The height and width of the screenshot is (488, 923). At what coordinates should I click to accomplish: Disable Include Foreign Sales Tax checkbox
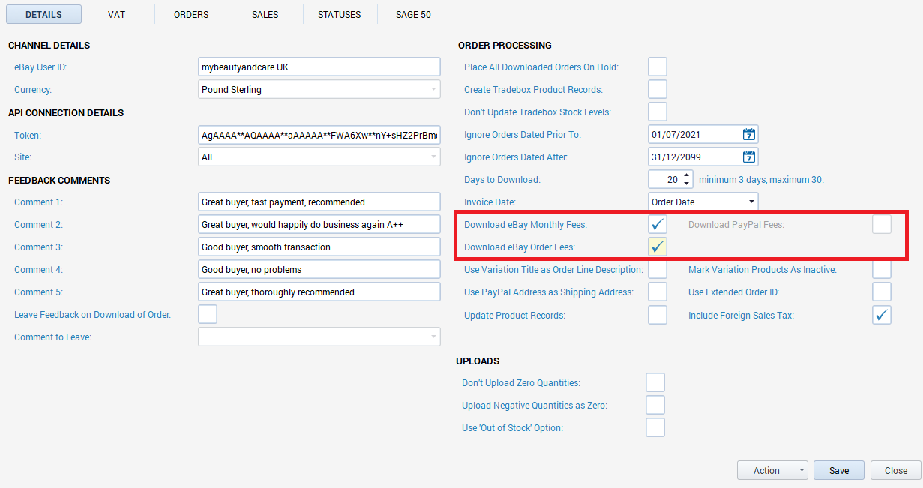pos(881,315)
